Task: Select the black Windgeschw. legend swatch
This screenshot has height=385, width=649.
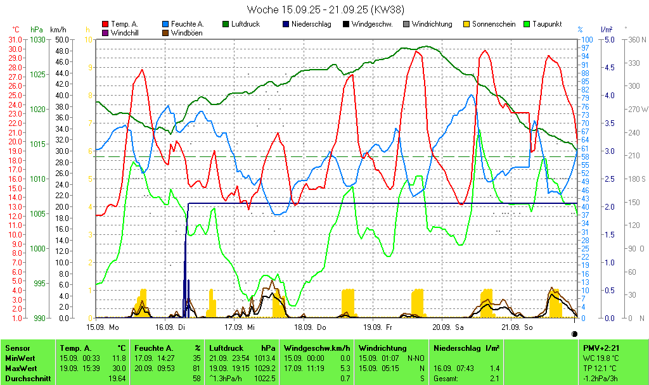Action: 345,24
